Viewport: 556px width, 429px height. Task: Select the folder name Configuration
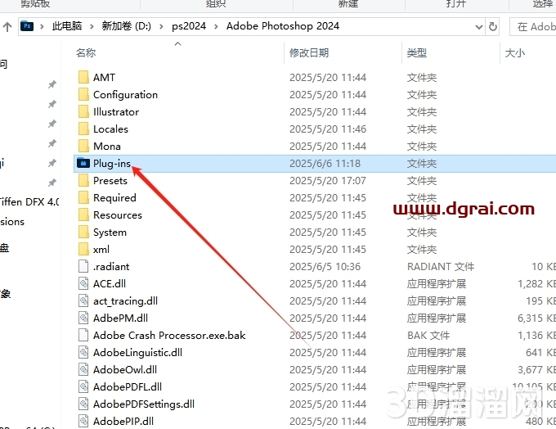(125, 95)
